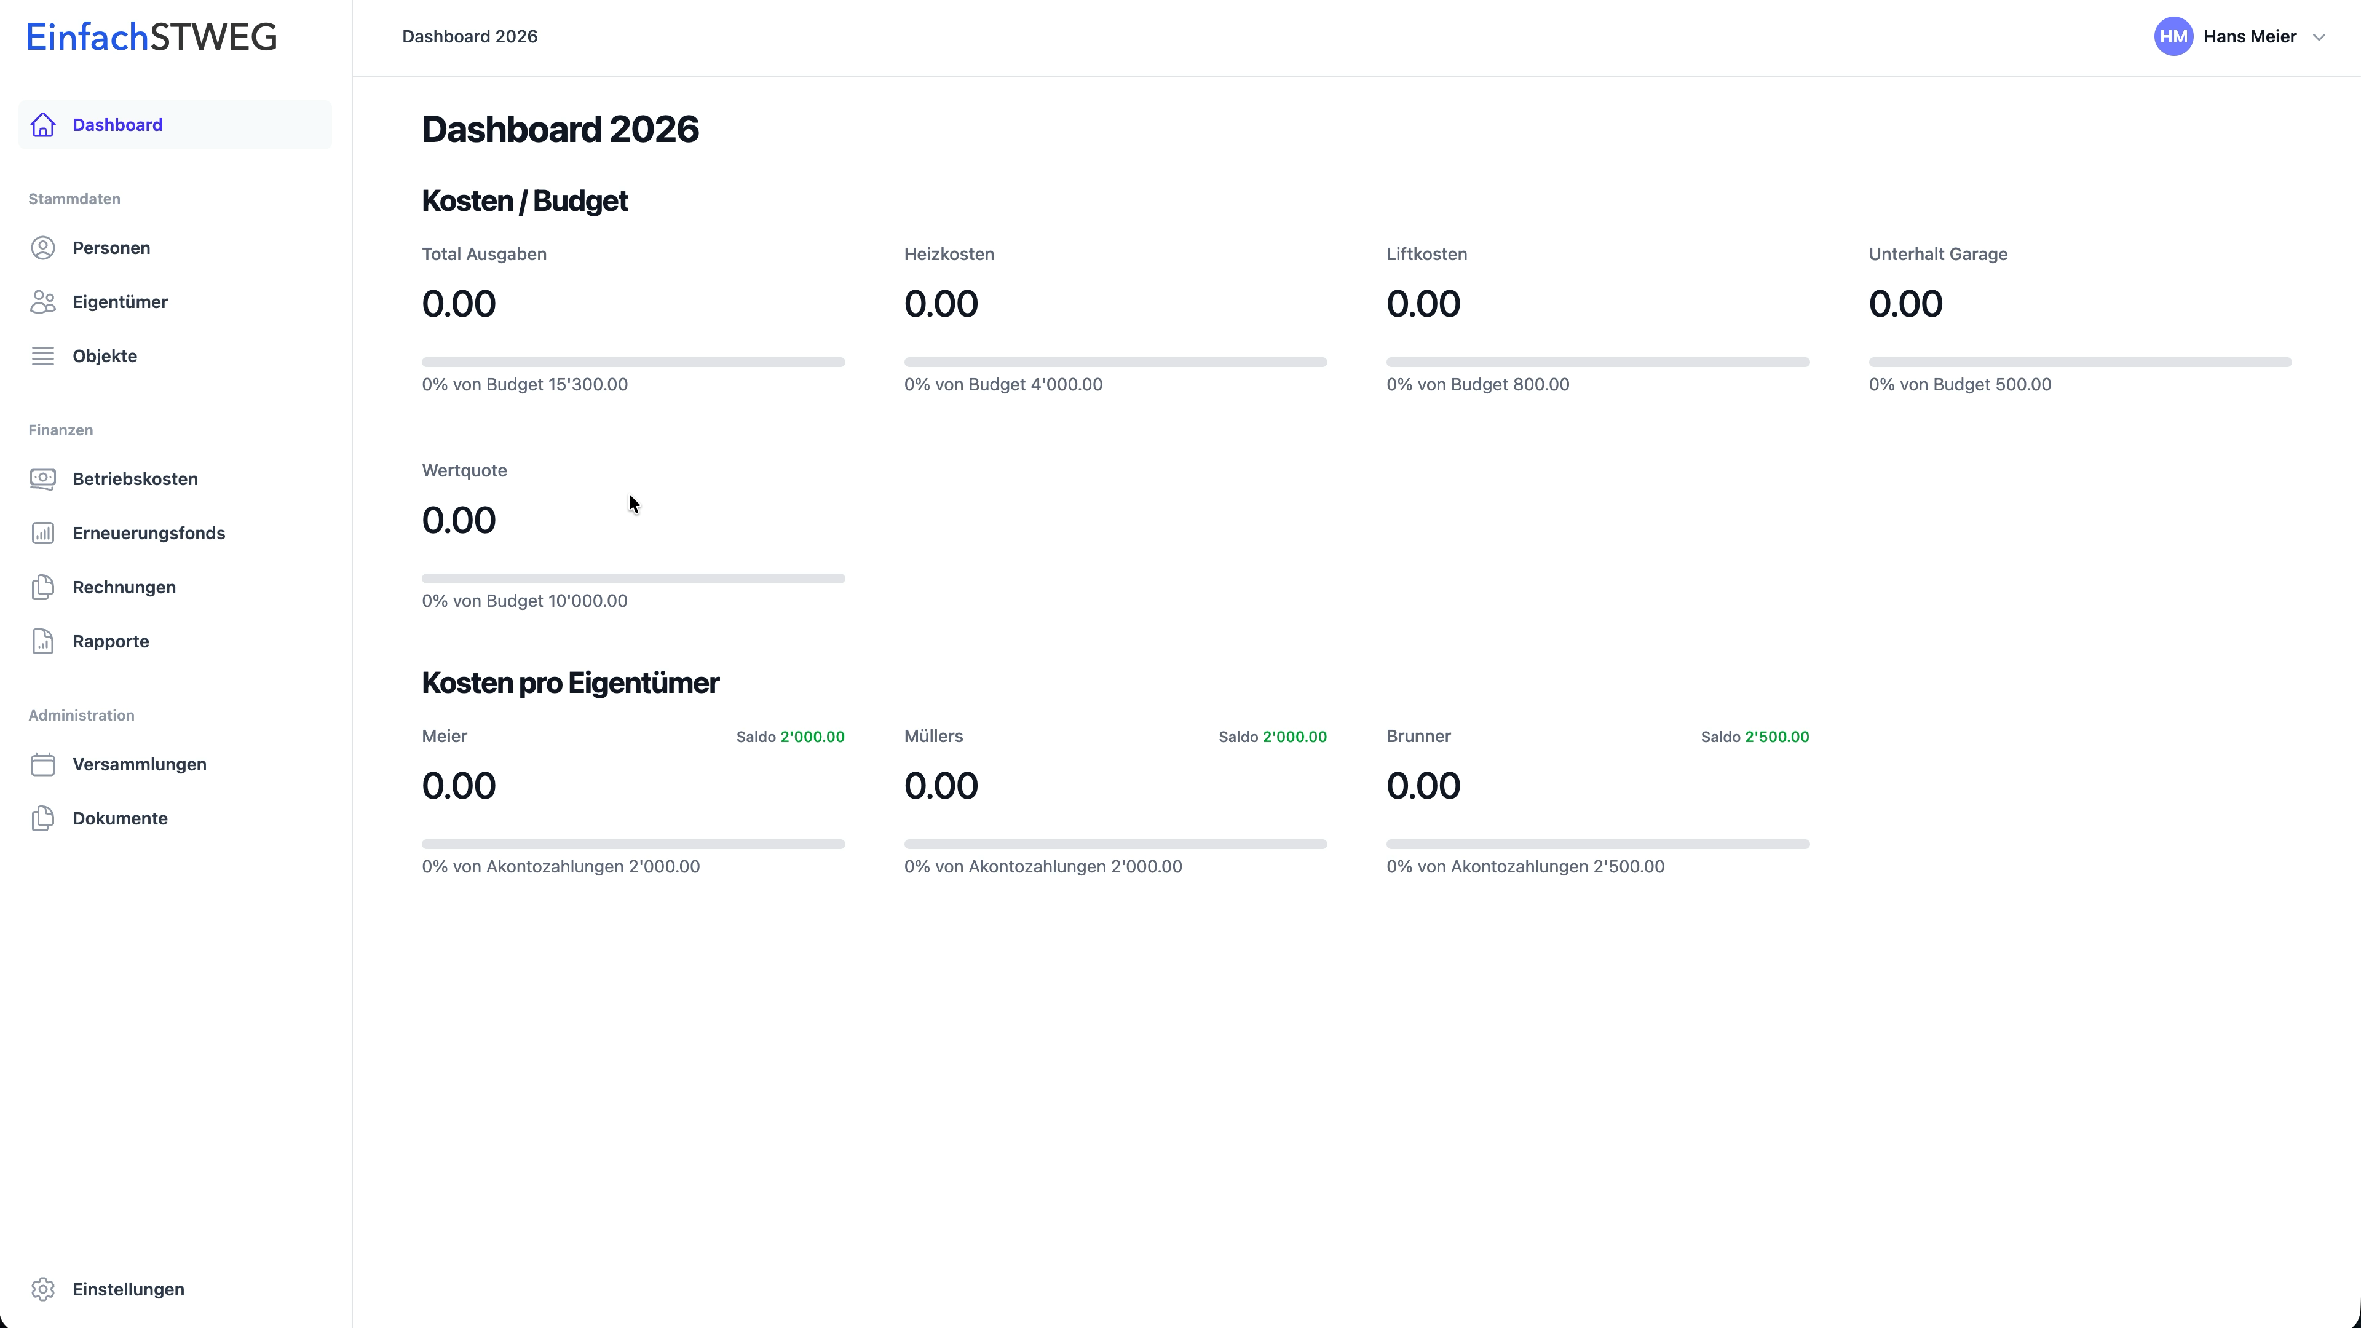
Task: Open the Rechnungen menu item
Action: pyautogui.click(x=124, y=587)
